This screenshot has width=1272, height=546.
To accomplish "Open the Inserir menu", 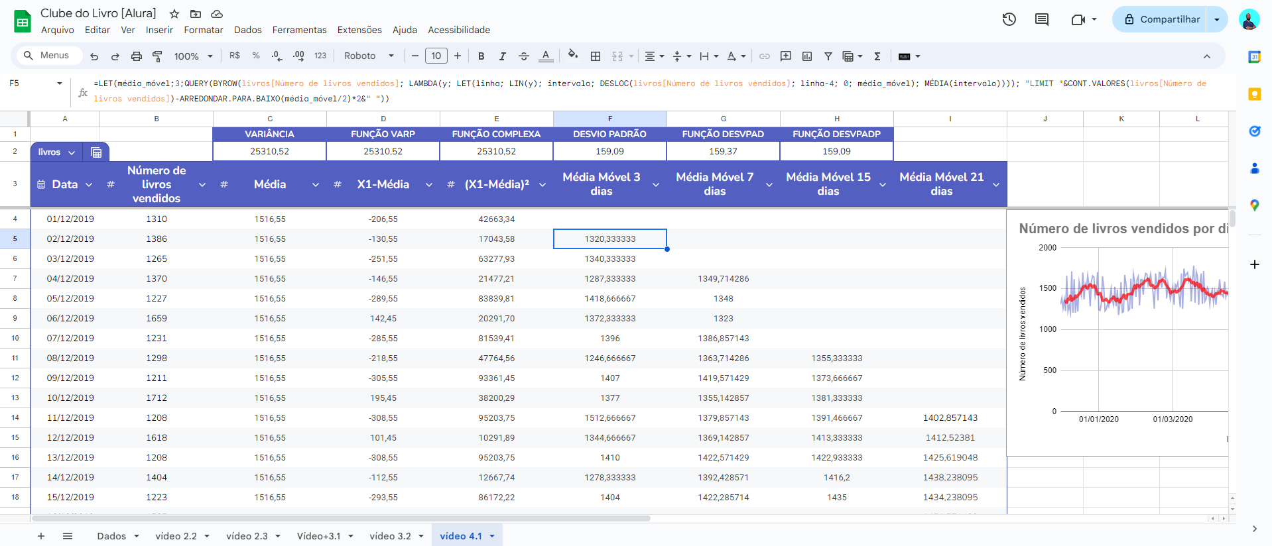I will pyautogui.click(x=159, y=30).
